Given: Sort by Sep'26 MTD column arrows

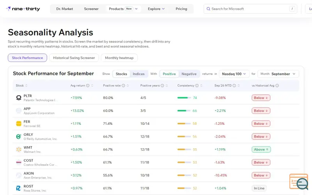Looking at the screenshot, I should pos(239,85).
